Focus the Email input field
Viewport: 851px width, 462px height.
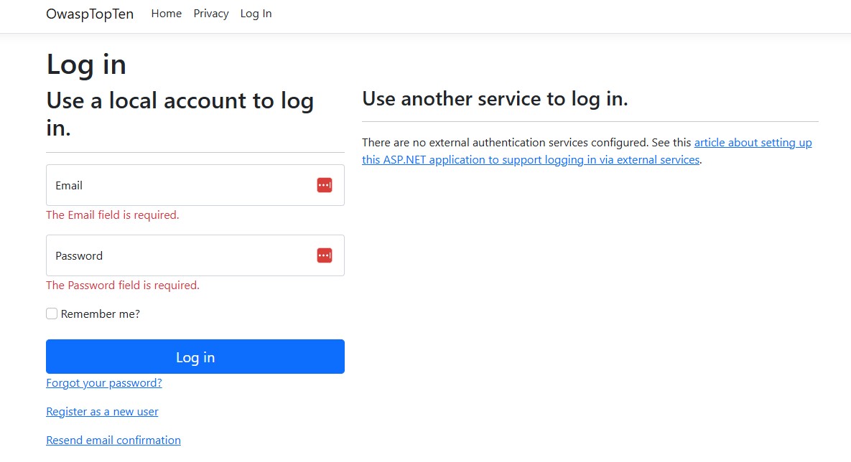tap(180, 185)
